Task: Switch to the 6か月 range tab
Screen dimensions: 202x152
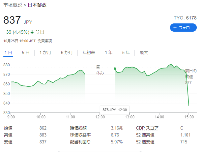Action: [x=67, y=52]
